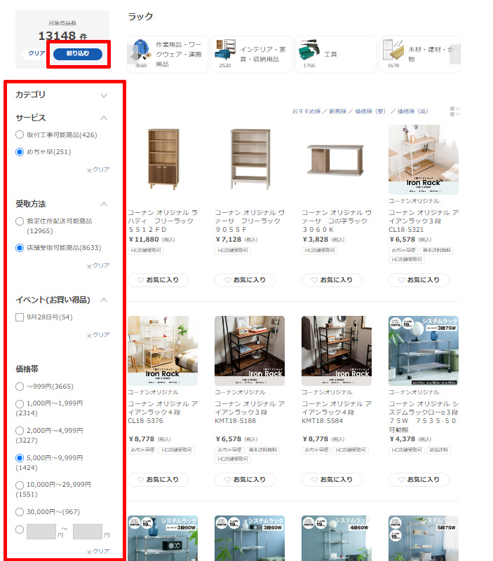Click the クリア button beside 絞り込む

click(x=37, y=53)
